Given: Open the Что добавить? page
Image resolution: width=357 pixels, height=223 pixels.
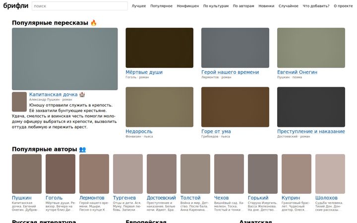Looking at the screenshot, I should (316, 6).
